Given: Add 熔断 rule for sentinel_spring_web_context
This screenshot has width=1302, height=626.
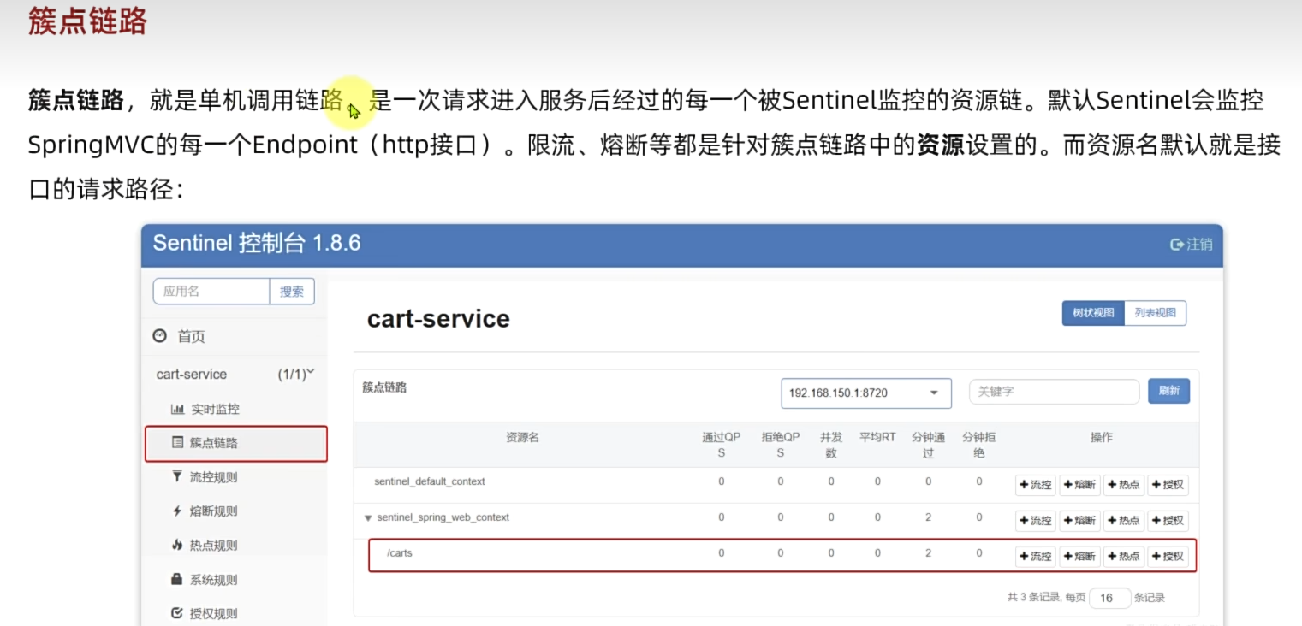Looking at the screenshot, I should click(x=1079, y=521).
